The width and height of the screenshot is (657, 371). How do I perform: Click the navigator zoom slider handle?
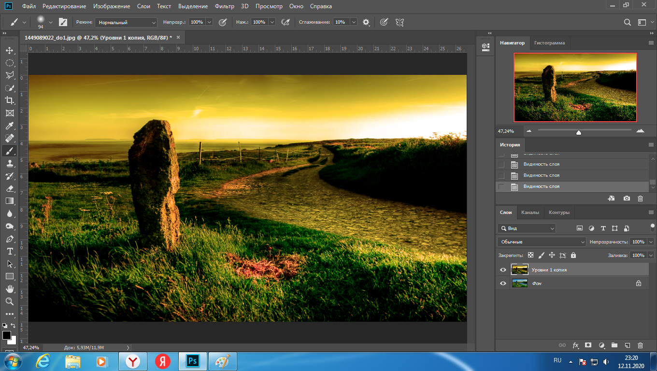pyautogui.click(x=579, y=132)
